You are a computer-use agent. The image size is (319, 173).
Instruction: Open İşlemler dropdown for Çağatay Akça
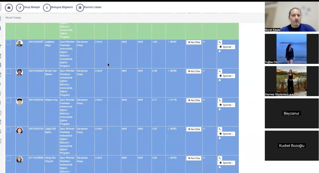click(226, 47)
